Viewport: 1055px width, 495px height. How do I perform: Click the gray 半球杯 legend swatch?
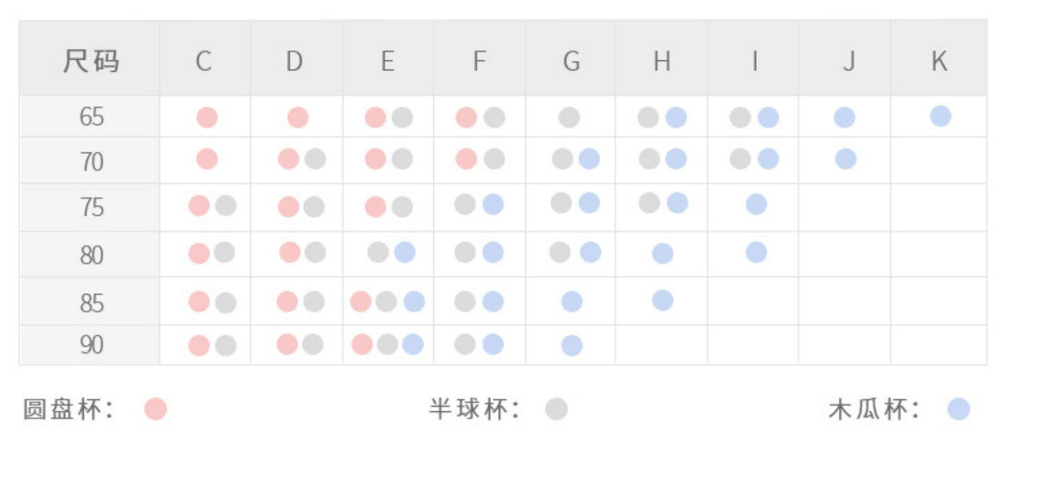coord(556,409)
